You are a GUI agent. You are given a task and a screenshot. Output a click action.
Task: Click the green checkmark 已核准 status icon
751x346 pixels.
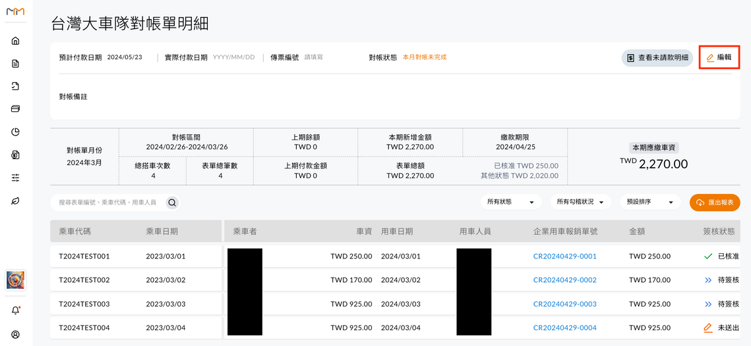coord(708,256)
